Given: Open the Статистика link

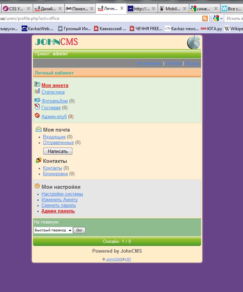Looking at the screenshot, I should tap(53, 92).
